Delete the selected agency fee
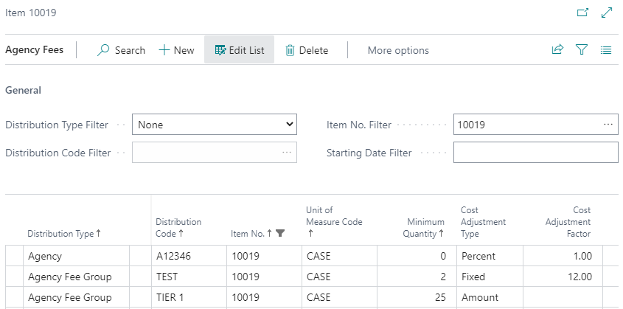 [x=307, y=50]
